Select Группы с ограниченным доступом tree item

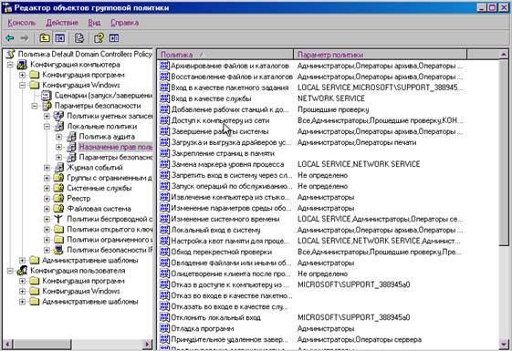click(x=110, y=178)
